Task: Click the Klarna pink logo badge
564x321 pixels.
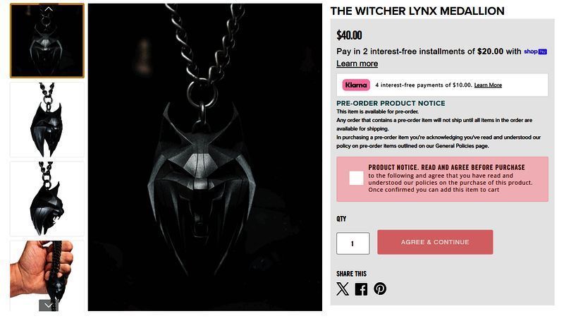Action: (356, 85)
